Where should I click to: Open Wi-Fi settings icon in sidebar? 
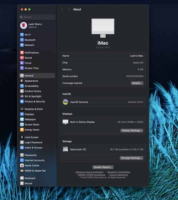click(x=22, y=35)
